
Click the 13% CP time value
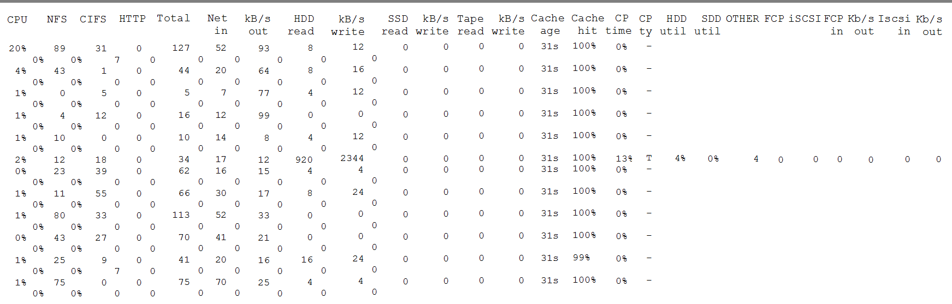(x=624, y=158)
